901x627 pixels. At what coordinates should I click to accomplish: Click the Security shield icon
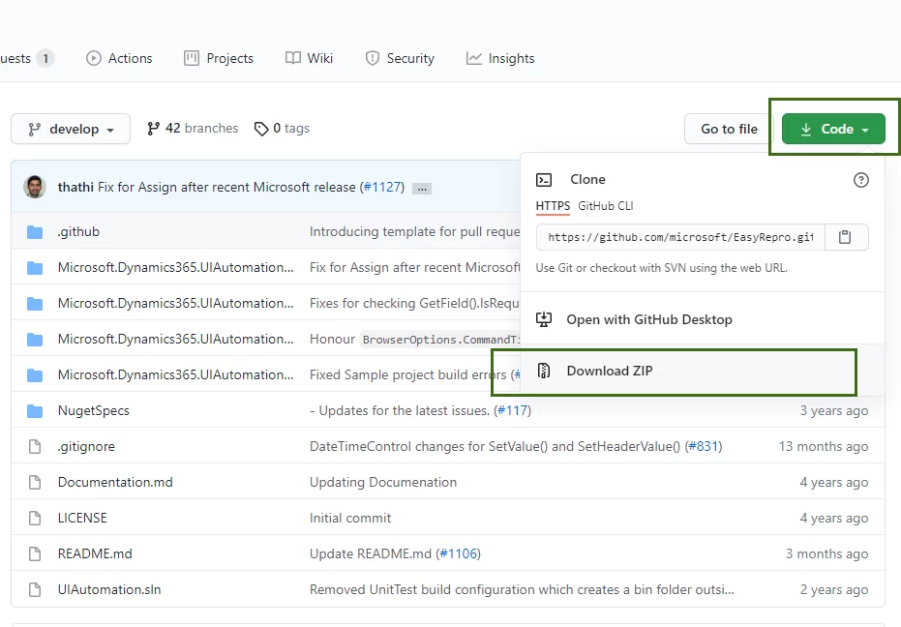click(x=373, y=58)
